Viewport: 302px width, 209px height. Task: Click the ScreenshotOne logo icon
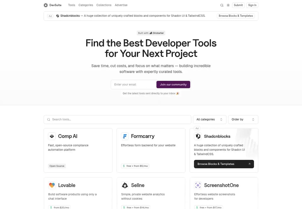click(198, 185)
